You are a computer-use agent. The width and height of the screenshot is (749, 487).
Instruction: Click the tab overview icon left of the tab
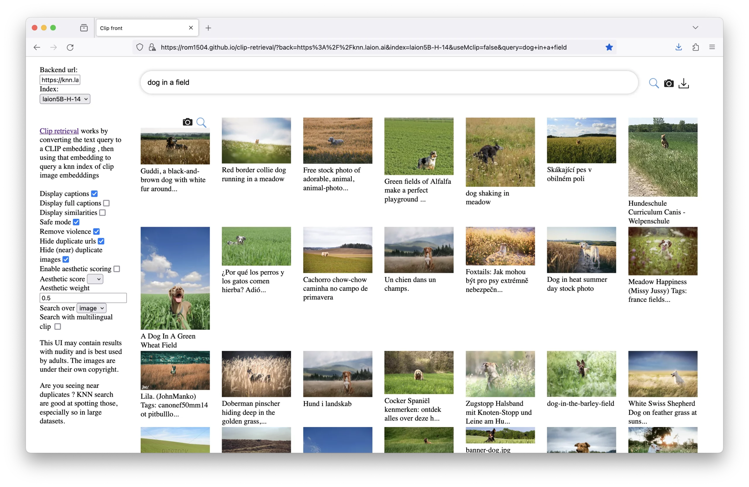84,28
